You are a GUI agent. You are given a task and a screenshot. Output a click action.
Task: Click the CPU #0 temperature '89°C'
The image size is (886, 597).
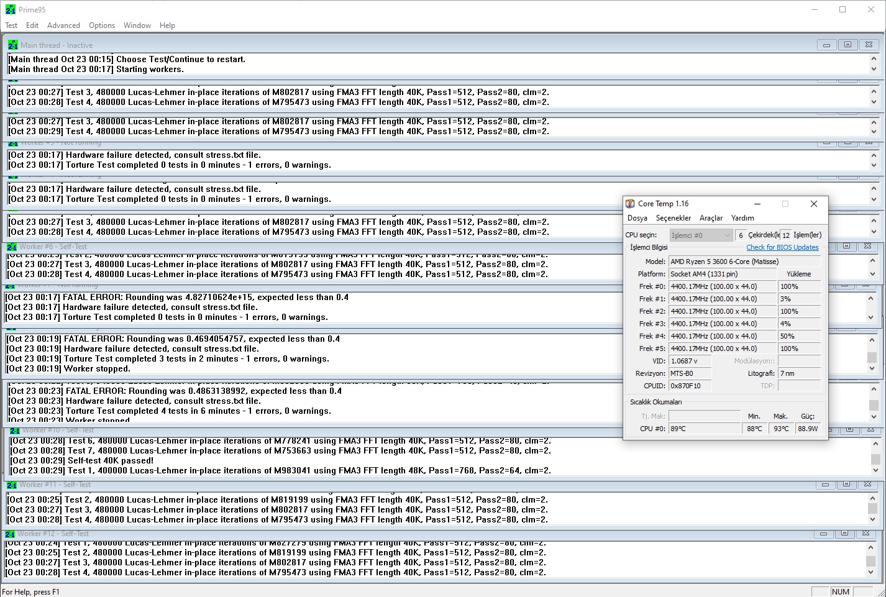(705, 429)
